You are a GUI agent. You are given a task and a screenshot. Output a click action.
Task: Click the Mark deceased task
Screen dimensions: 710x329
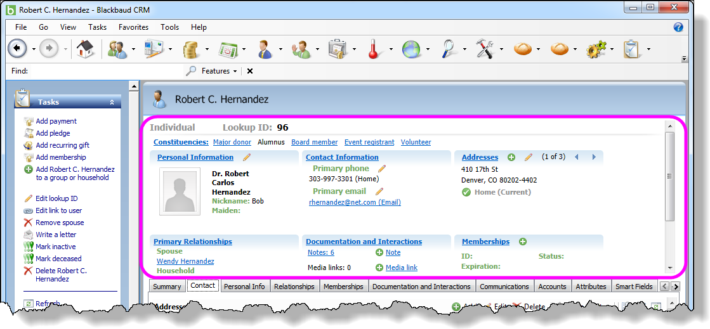click(x=58, y=259)
